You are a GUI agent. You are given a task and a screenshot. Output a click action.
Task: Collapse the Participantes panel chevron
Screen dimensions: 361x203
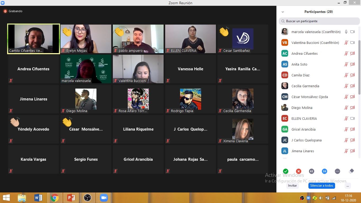(283, 12)
